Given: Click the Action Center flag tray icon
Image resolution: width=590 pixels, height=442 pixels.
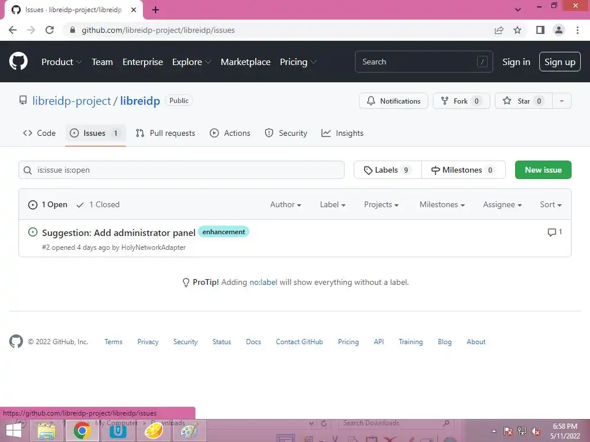Looking at the screenshot, I should point(508,432).
